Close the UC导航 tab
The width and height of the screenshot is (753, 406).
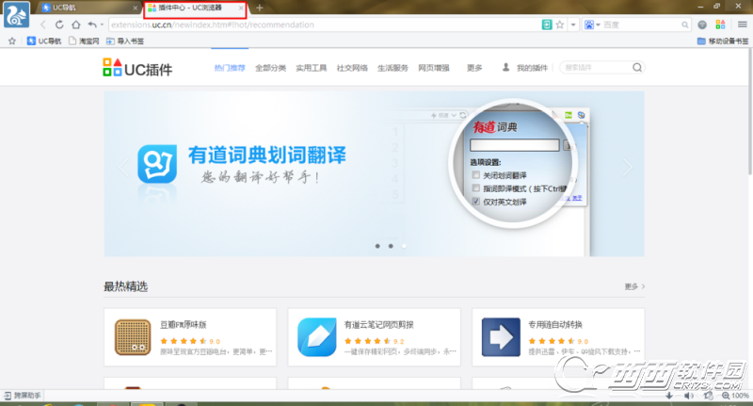[135, 8]
